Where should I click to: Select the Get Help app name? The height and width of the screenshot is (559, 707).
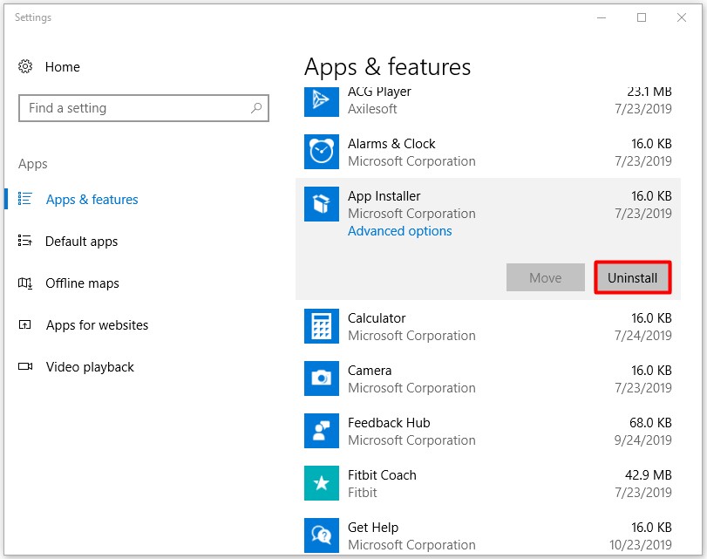pos(373,528)
